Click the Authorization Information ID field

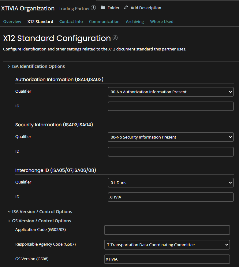tap(170, 106)
